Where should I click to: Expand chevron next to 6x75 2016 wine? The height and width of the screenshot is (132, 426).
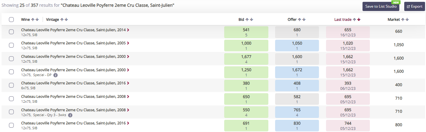coord(128,83)
